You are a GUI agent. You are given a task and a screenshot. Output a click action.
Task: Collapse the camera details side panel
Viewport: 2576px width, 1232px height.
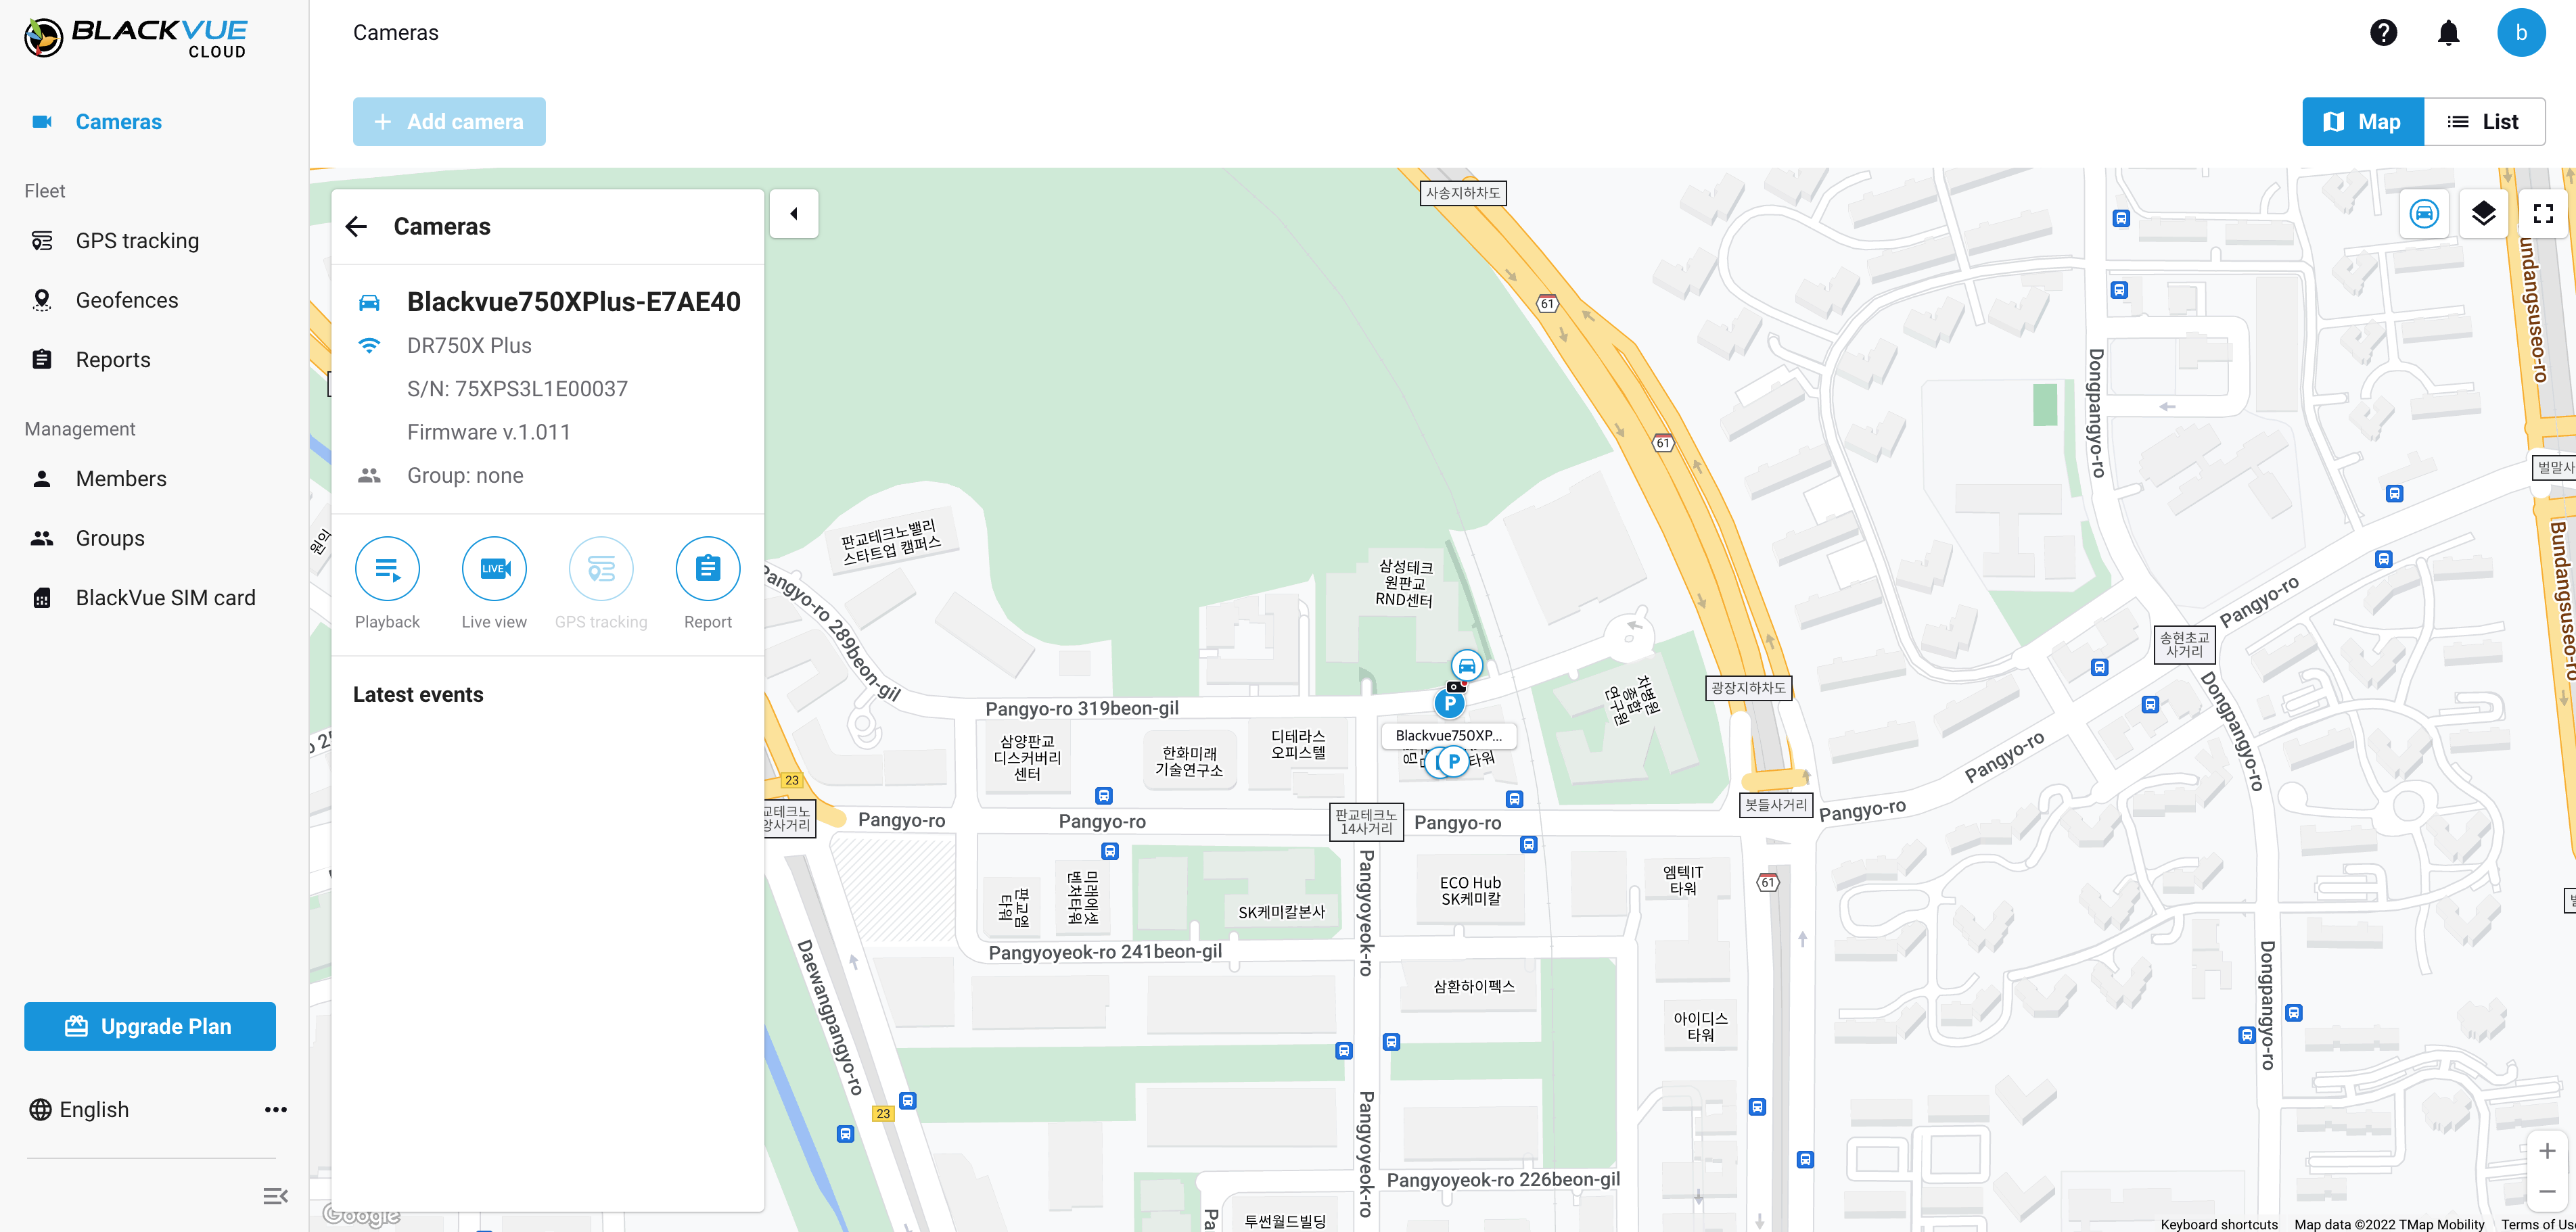(794, 214)
